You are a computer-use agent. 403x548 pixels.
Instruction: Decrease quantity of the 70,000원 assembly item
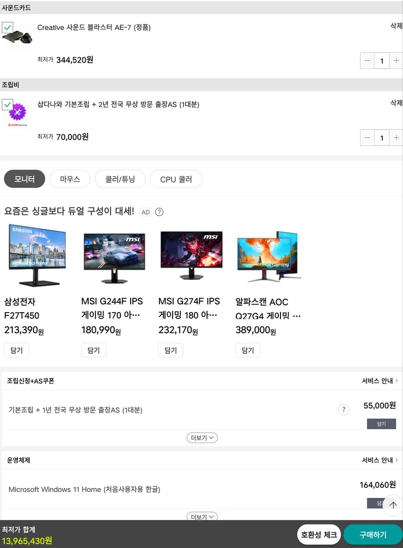click(368, 138)
